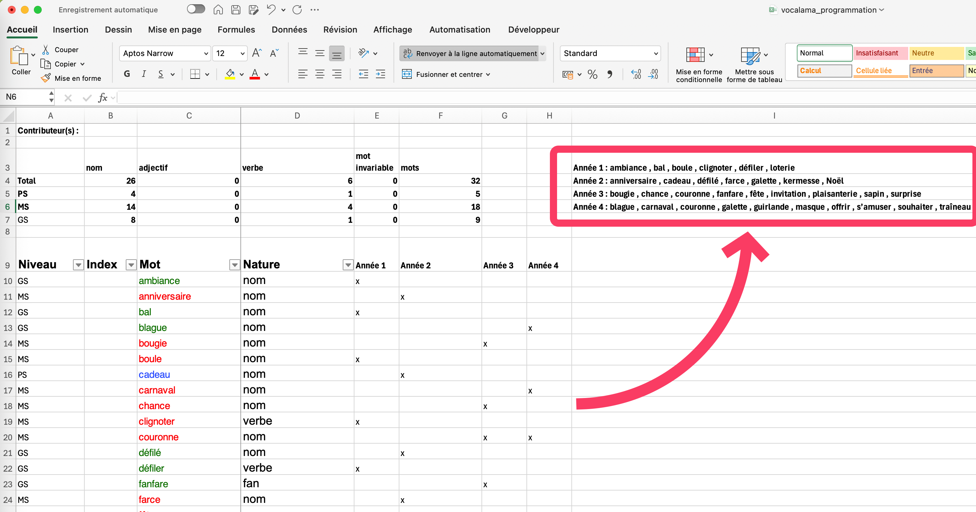
Task: Click the select-all corner triangle
Action: tap(8, 116)
